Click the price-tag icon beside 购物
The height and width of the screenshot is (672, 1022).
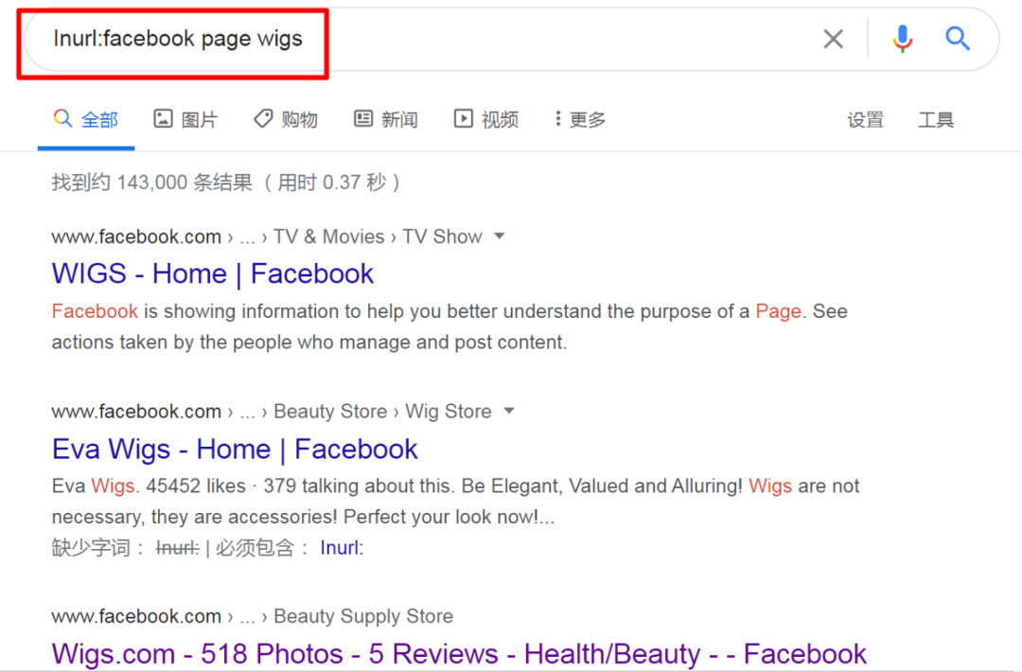[262, 118]
